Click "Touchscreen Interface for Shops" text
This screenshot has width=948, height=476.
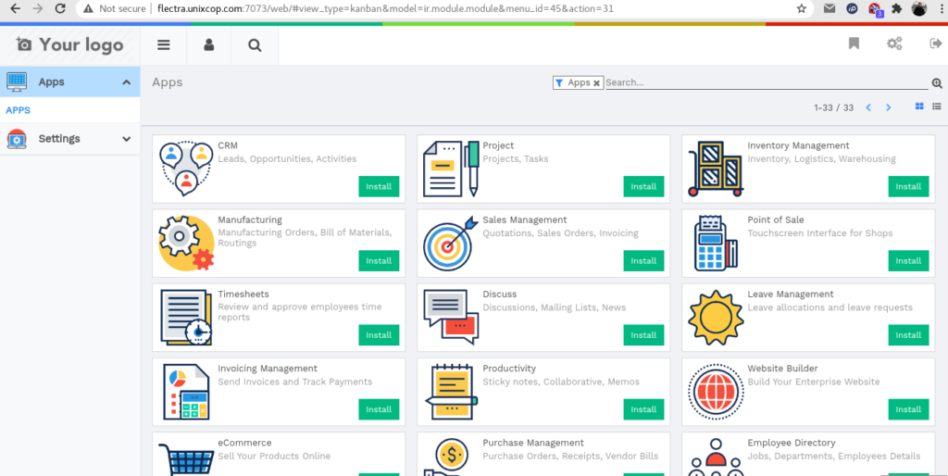pyautogui.click(x=820, y=233)
